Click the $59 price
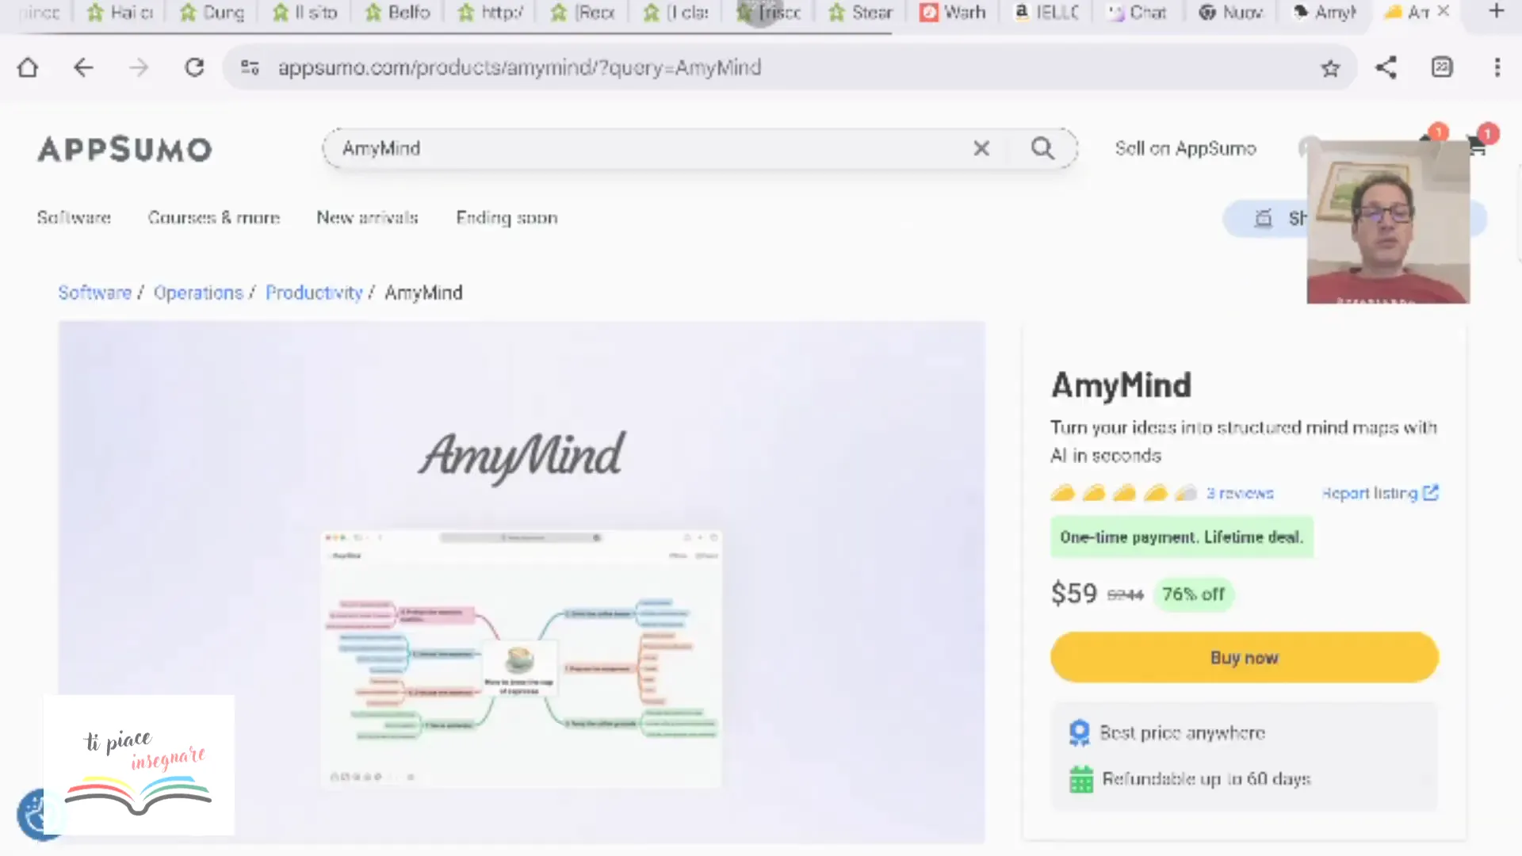 [1074, 594]
